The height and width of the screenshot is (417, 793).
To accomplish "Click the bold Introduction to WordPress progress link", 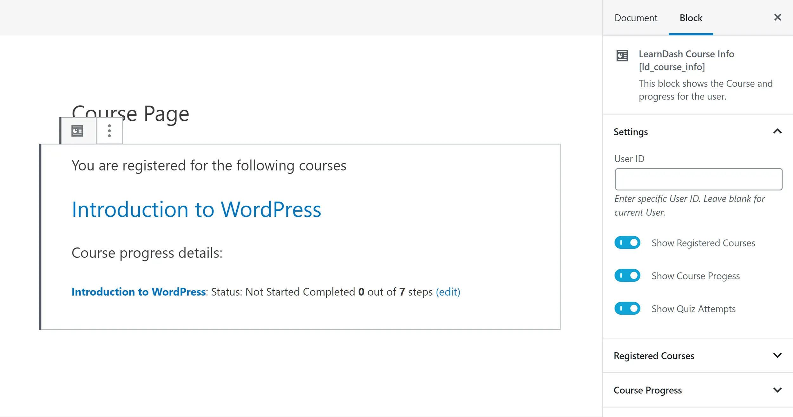I will pyautogui.click(x=139, y=292).
